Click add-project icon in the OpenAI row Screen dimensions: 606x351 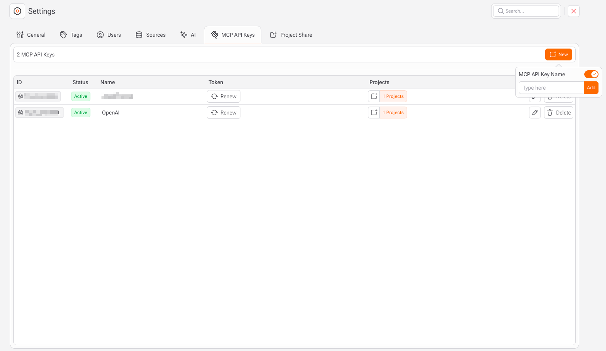[x=374, y=113]
